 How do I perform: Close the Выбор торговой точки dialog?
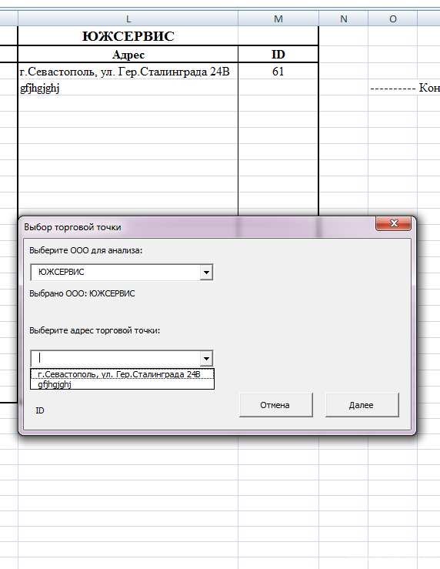click(x=394, y=223)
